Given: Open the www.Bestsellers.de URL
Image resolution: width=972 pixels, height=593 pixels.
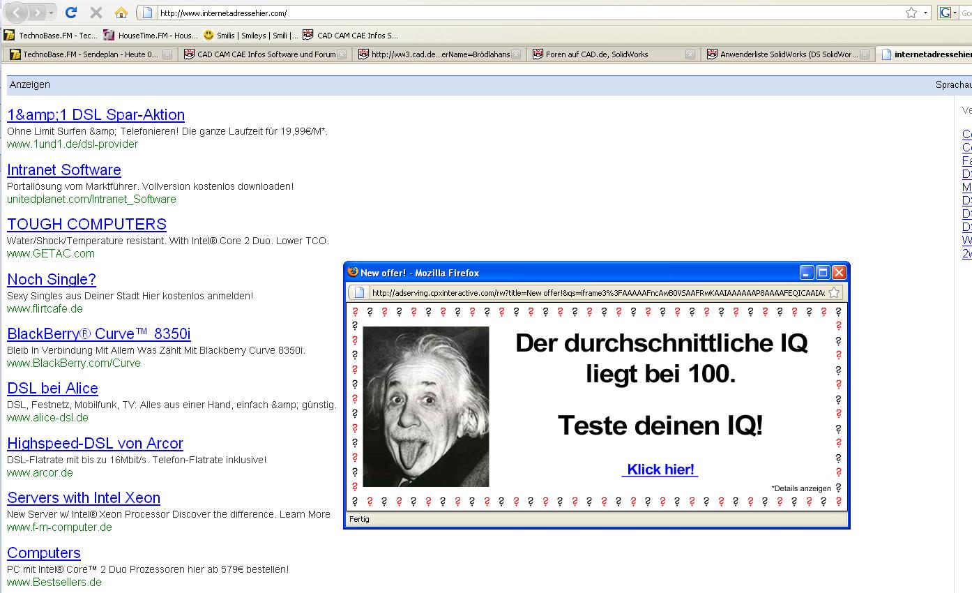Looking at the screenshot, I should 54,583.
